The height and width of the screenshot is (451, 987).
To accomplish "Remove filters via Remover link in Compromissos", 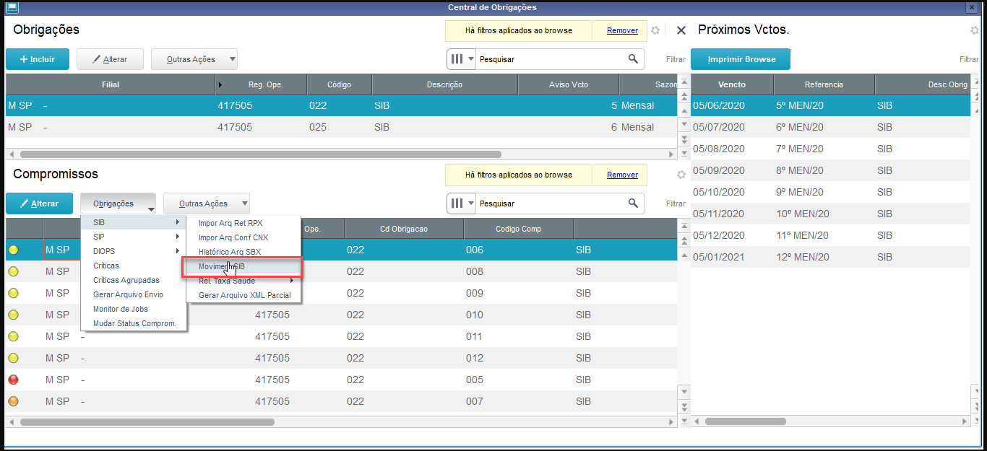I will click(x=622, y=175).
